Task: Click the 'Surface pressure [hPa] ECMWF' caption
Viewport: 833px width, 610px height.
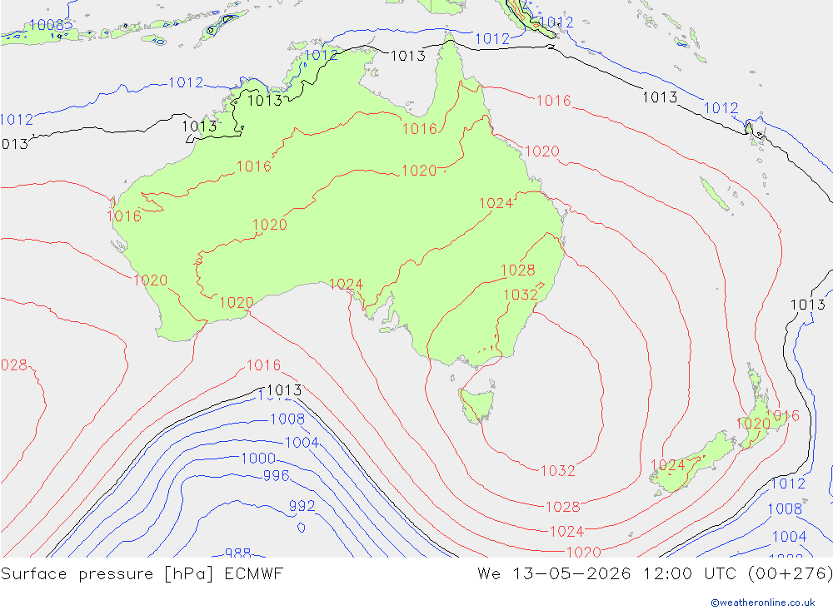Action: (142, 574)
